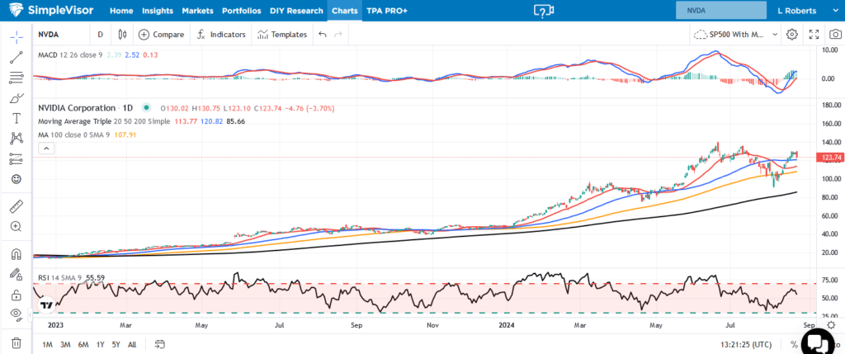Screen dimensions: 845x354
Task: Toggle magnet mode in left toolbar
Action: tap(16, 255)
